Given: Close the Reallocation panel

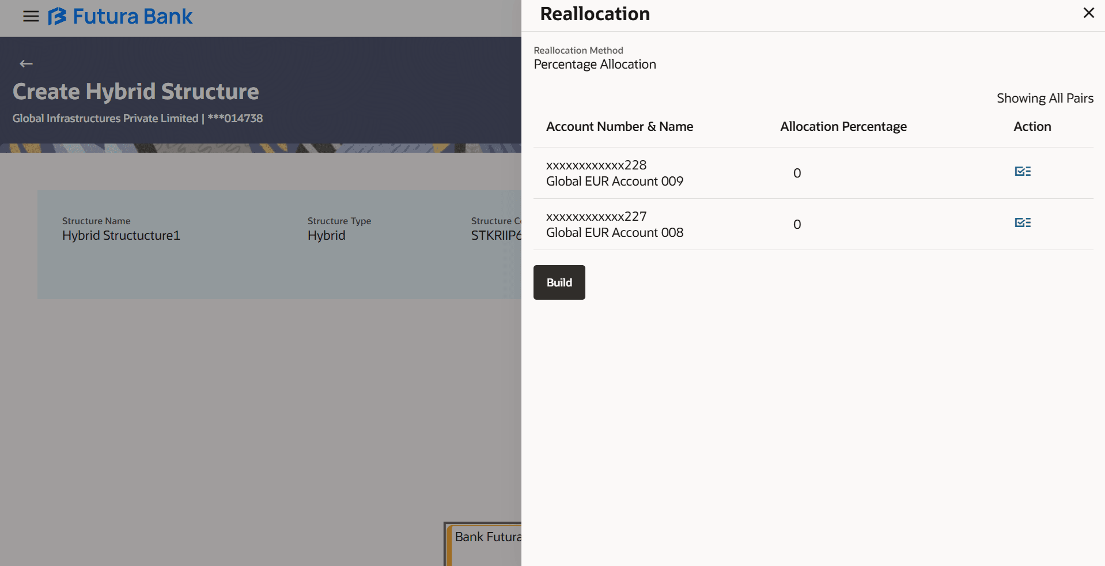Looking at the screenshot, I should tap(1088, 13).
